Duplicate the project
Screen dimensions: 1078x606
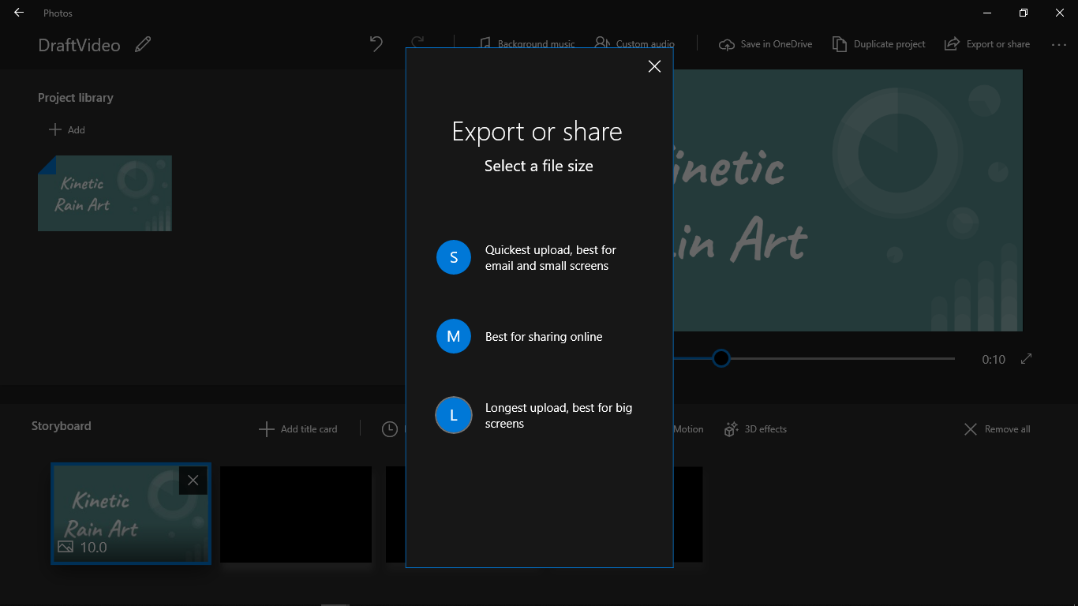tap(879, 44)
